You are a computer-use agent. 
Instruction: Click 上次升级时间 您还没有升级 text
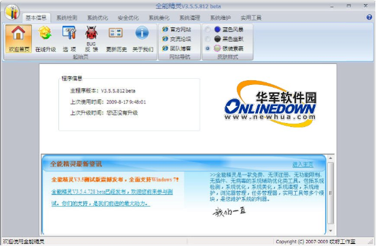[x=104, y=113]
